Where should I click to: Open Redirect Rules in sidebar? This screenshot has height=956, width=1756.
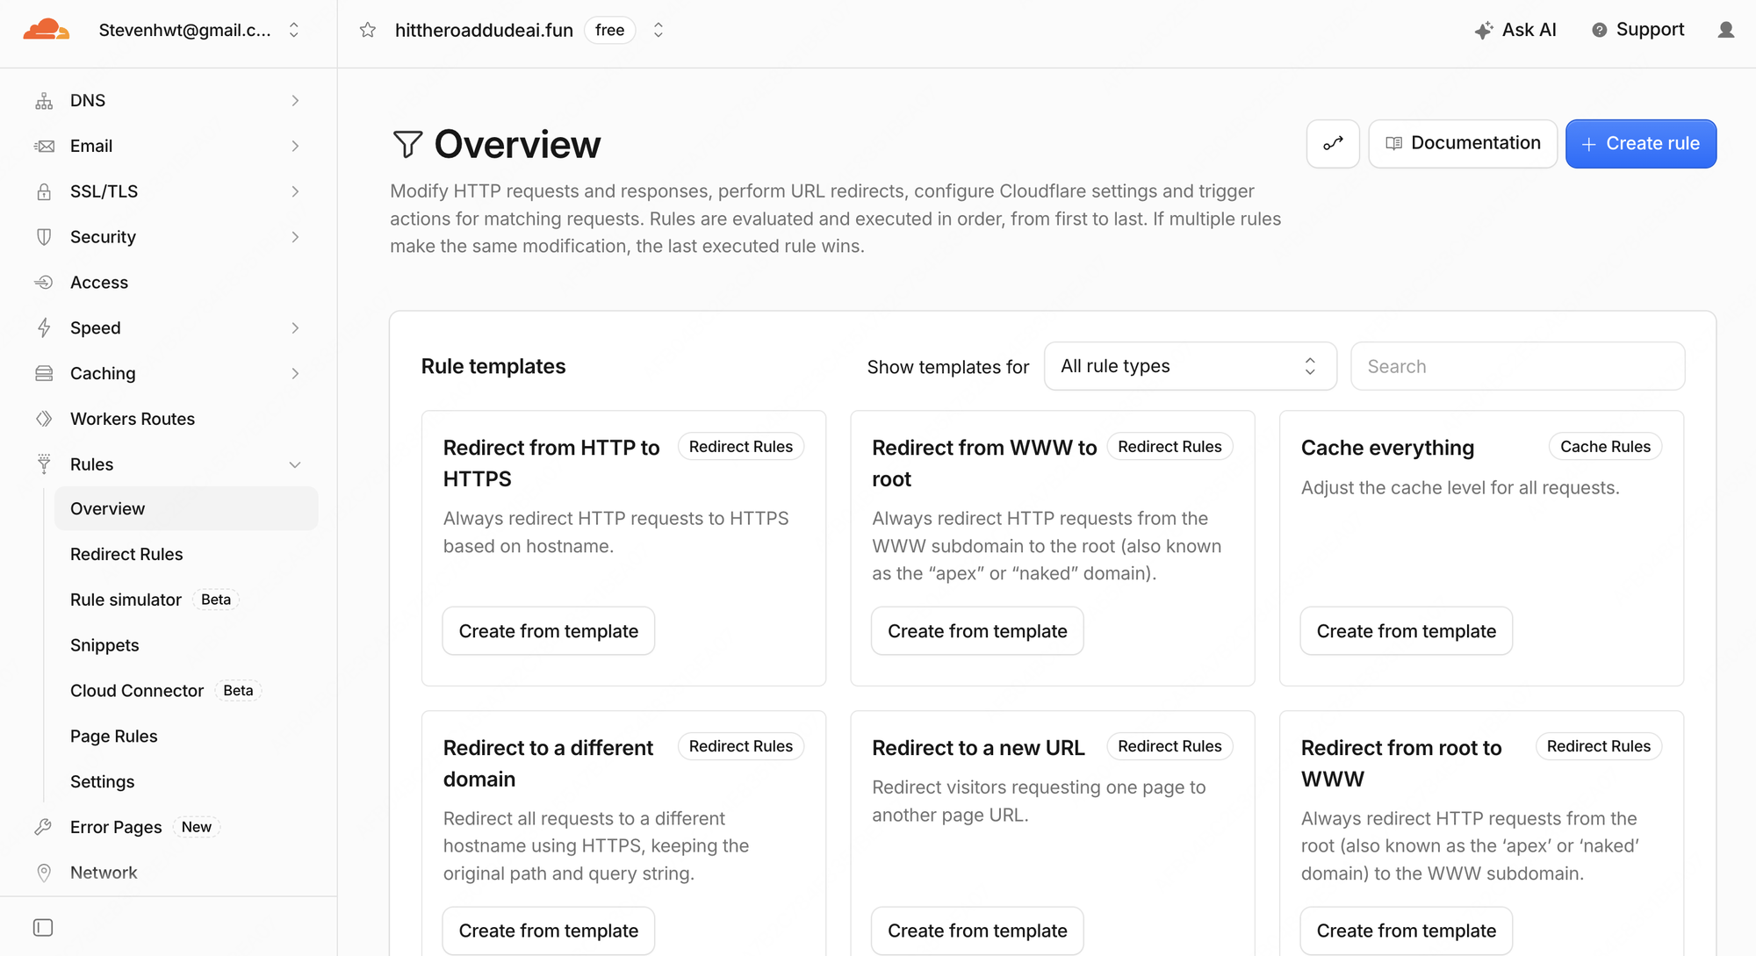[x=126, y=555]
